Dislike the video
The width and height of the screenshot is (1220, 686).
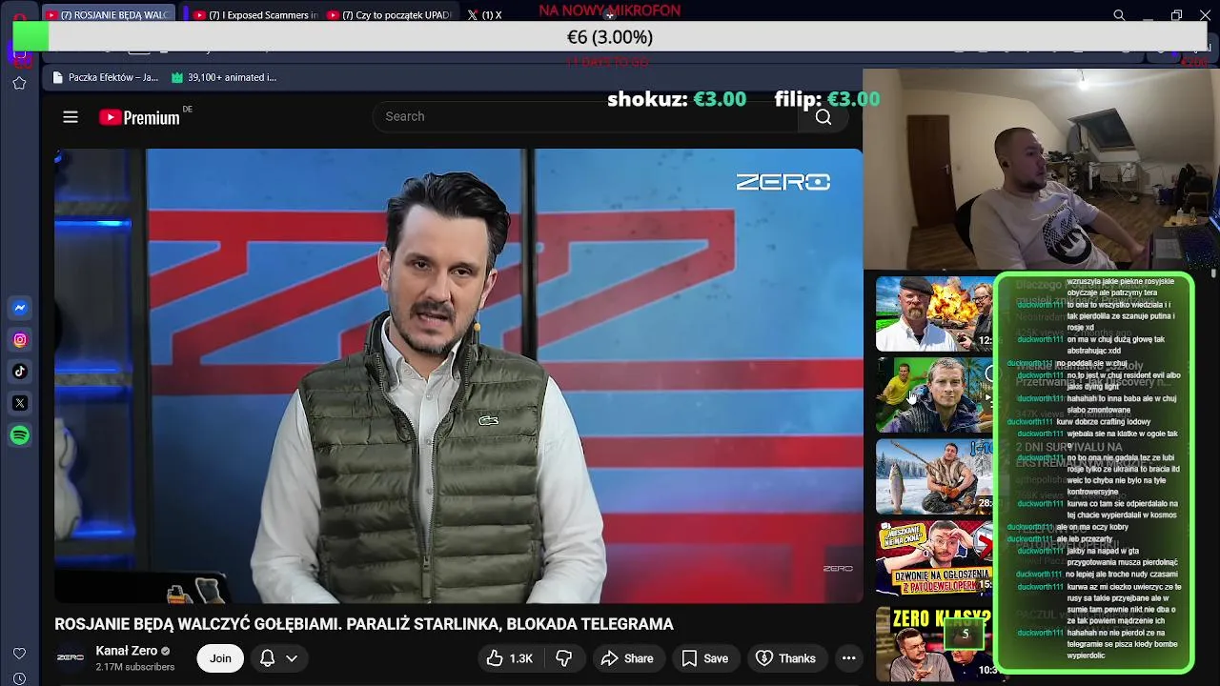(x=564, y=658)
